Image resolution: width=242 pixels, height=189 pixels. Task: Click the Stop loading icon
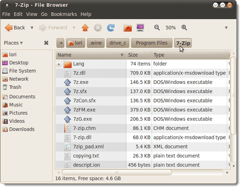click(98, 28)
